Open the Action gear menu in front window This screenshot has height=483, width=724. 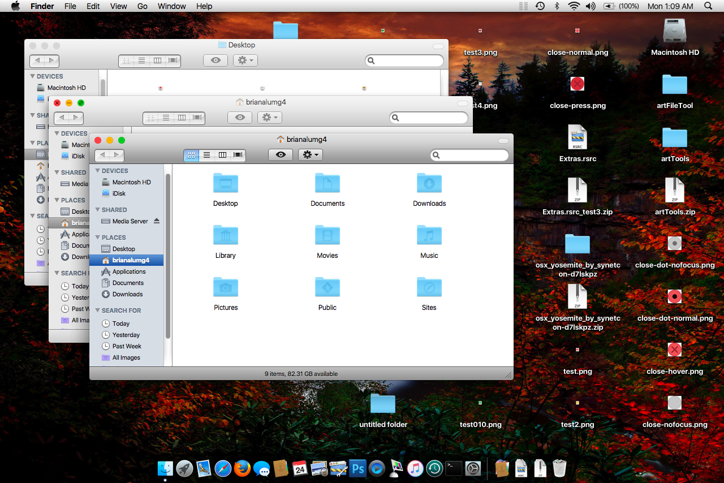(311, 155)
